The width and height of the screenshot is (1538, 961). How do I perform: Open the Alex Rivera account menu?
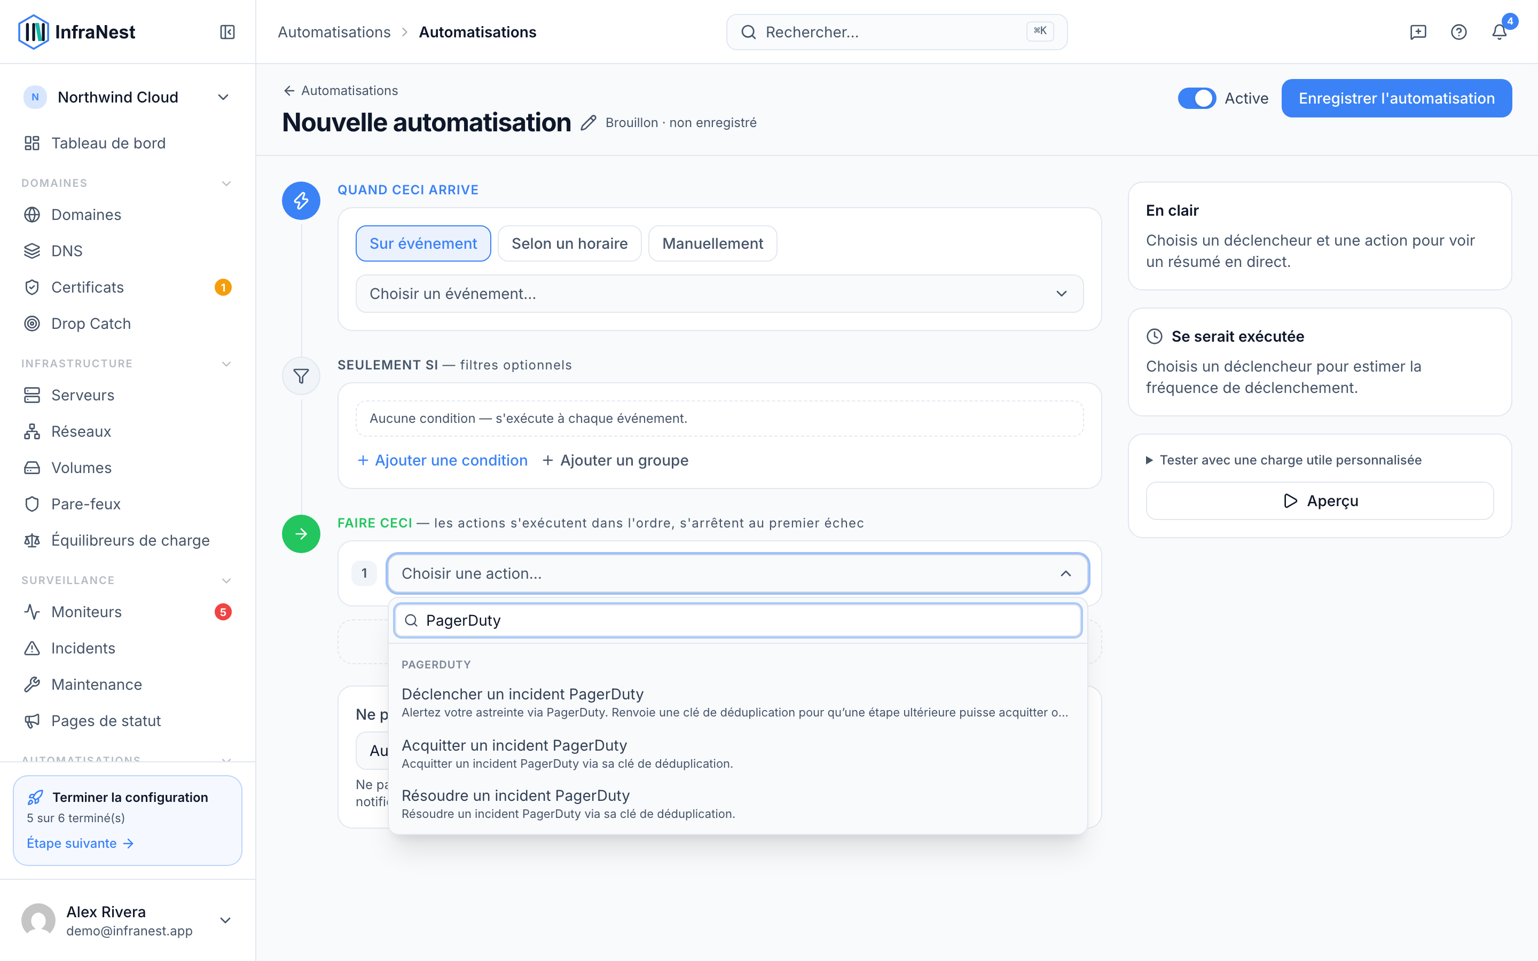[x=127, y=920]
